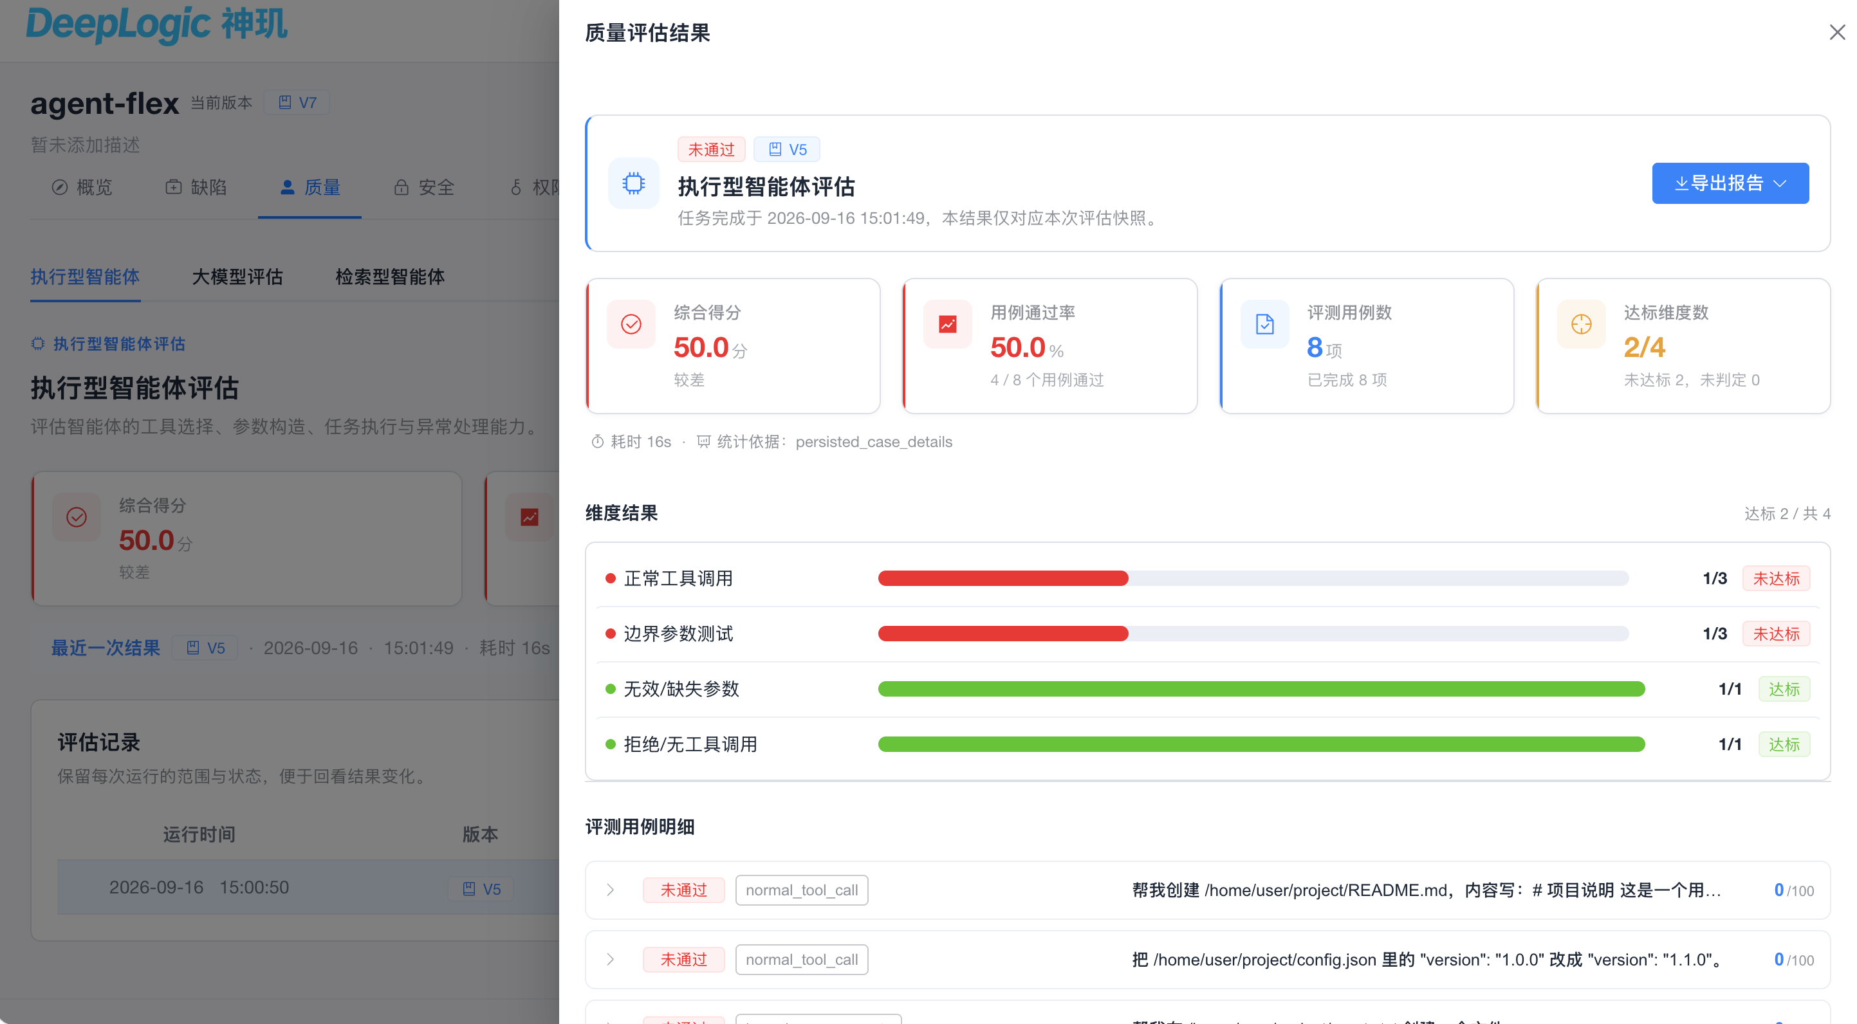The height and width of the screenshot is (1024, 1857).
Task: Click the 未达标 tag on 边界参数测试 row
Action: click(1775, 634)
